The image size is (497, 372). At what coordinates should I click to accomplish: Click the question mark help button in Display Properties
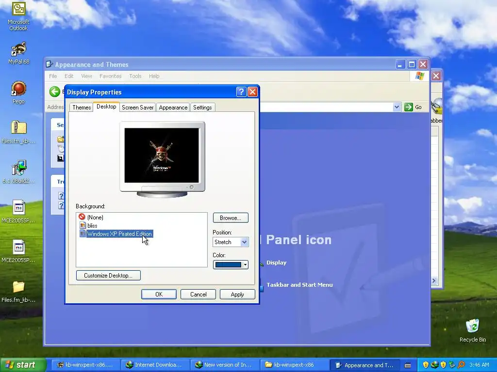click(x=241, y=92)
